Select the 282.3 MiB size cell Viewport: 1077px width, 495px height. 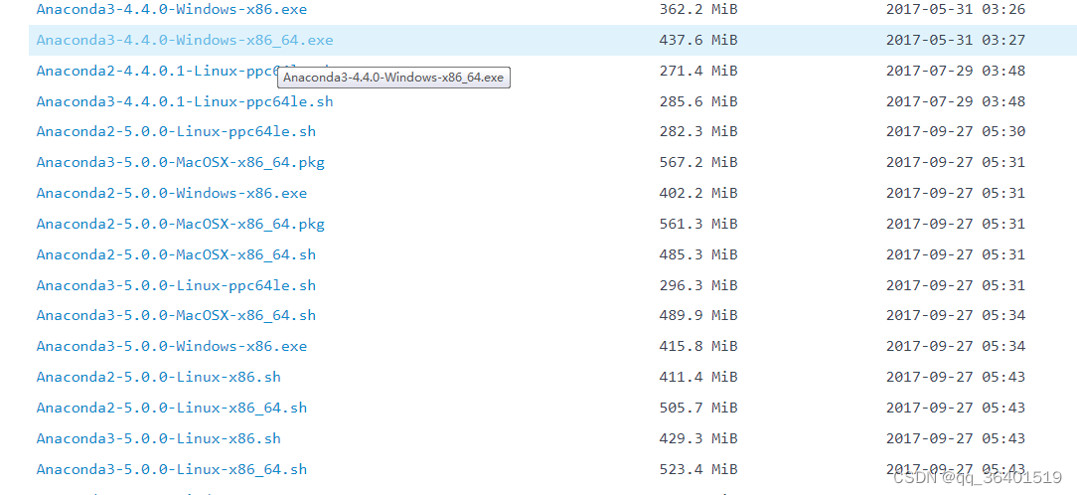pos(697,131)
